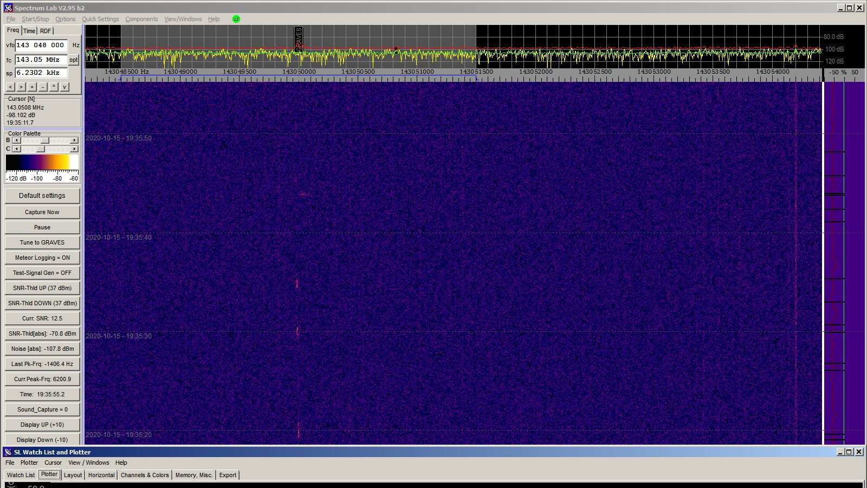Open the Channels & Colors tab
867x488 pixels.
145,475
